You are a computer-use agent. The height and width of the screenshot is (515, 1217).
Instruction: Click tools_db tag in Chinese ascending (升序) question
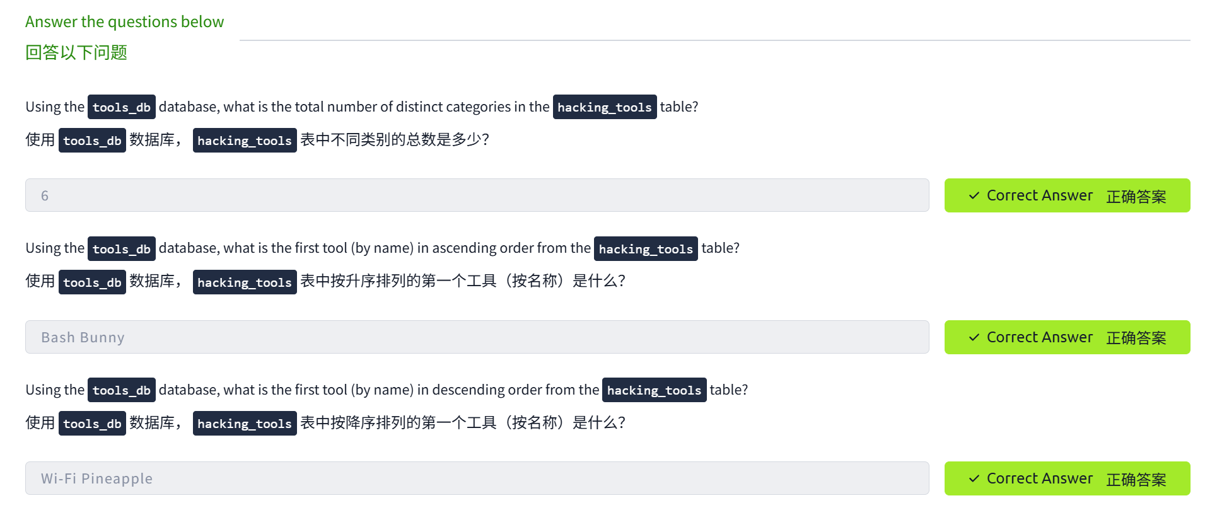(x=92, y=282)
